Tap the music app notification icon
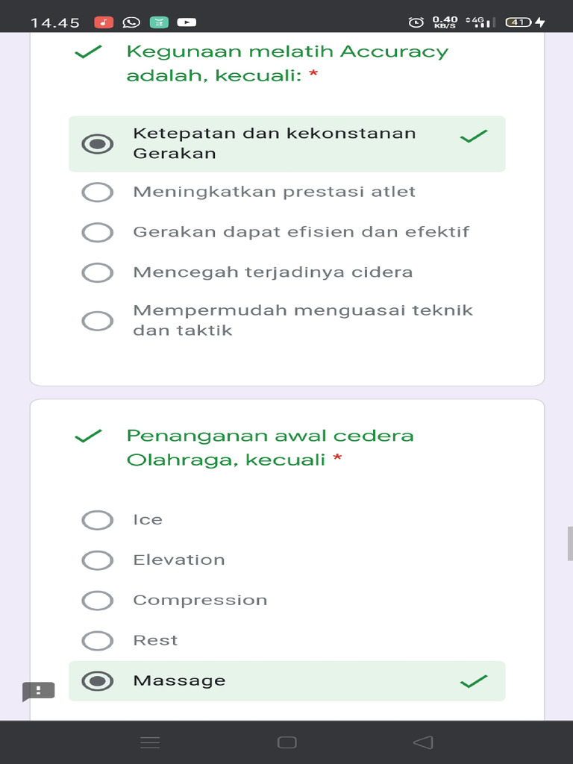The width and height of the screenshot is (573, 764). point(104,22)
